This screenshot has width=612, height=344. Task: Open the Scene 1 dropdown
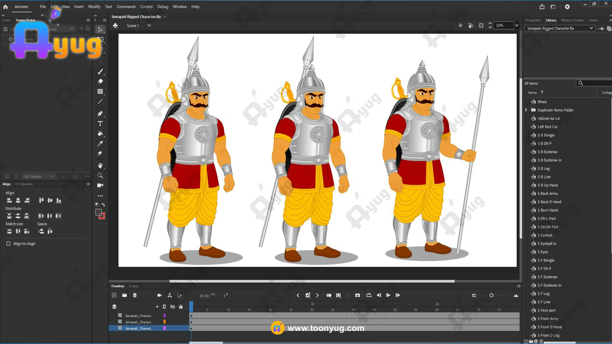[x=149, y=25]
